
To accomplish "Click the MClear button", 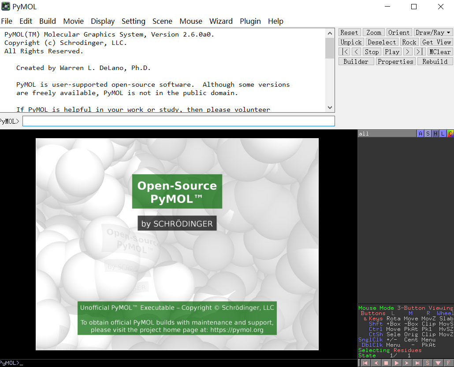I will click(440, 52).
